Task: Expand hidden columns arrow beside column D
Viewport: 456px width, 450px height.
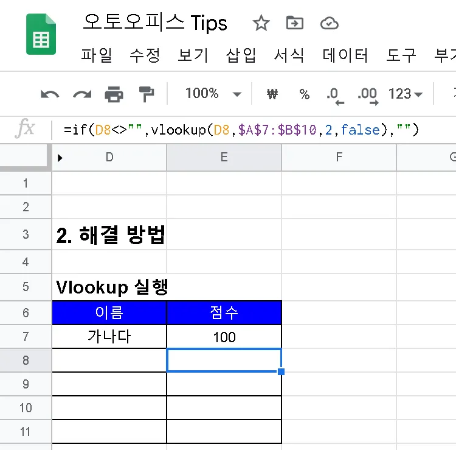Action: [x=60, y=158]
